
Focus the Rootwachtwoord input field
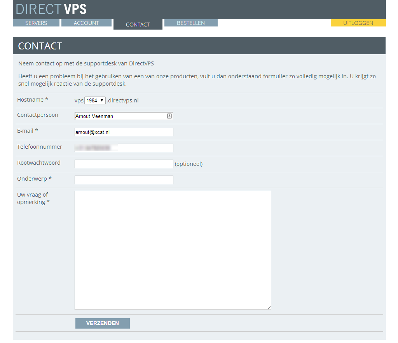[x=124, y=164]
